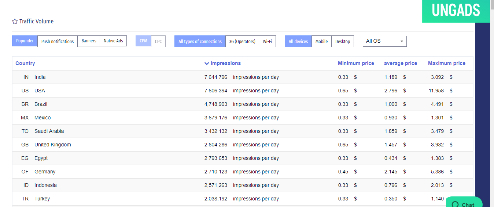Click the star icon beside Traffic Volume
This screenshot has width=494, height=207.
tap(15, 22)
